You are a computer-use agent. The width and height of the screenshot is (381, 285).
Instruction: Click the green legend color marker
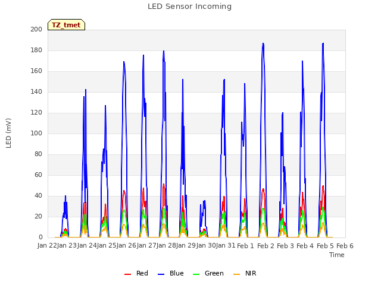[196, 274]
